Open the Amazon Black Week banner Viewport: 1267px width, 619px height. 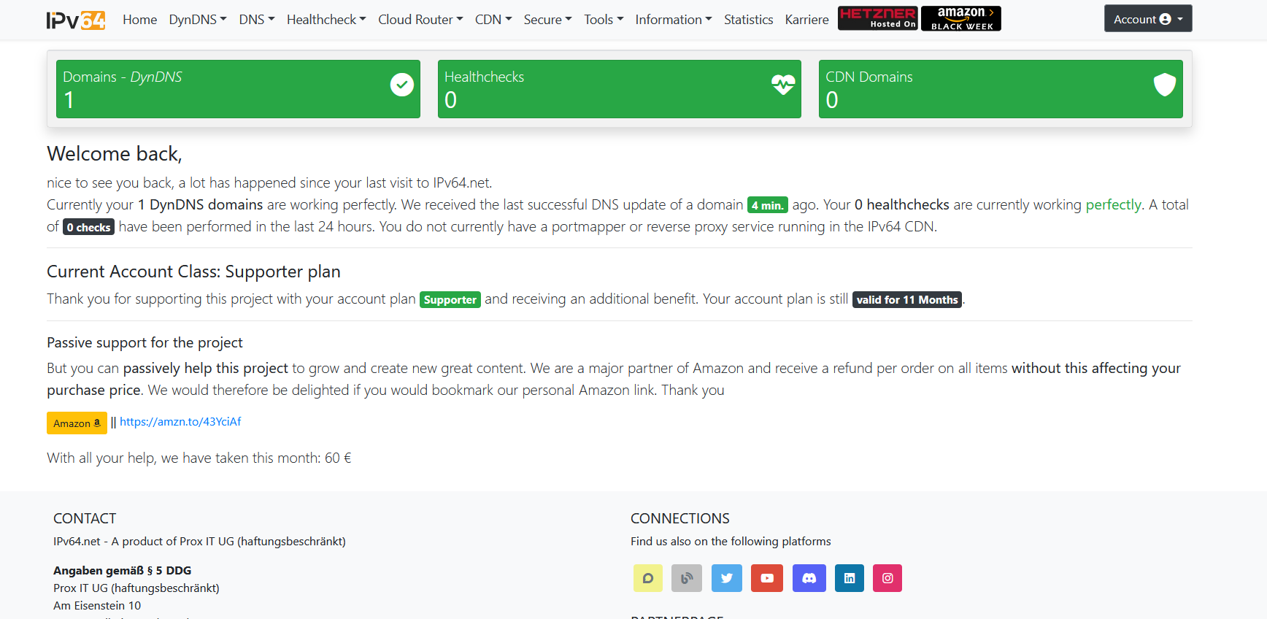point(961,18)
